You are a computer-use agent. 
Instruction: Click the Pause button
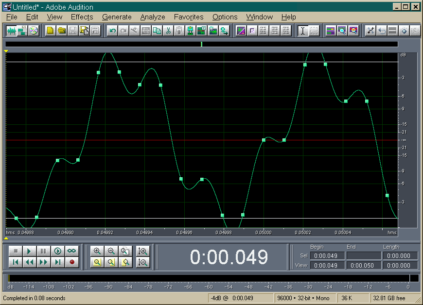(43, 251)
